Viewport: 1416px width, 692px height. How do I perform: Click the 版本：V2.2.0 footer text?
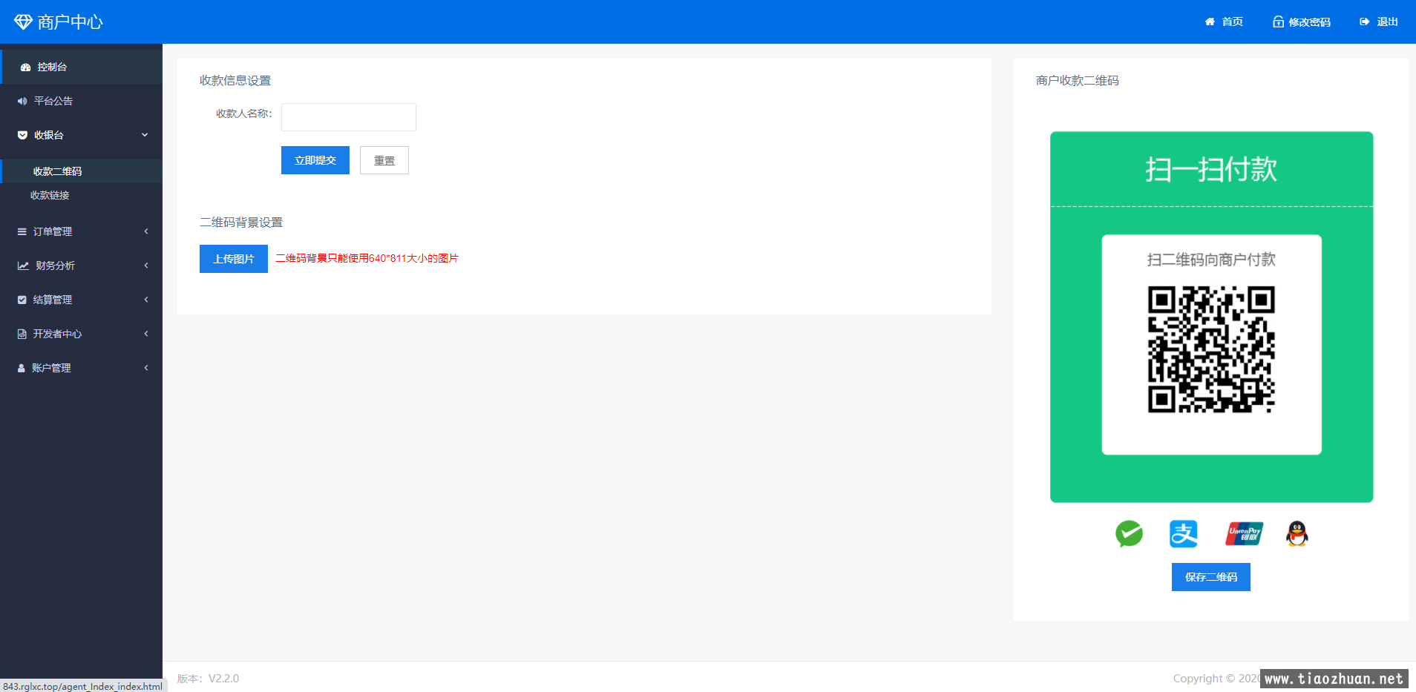point(208,678)
